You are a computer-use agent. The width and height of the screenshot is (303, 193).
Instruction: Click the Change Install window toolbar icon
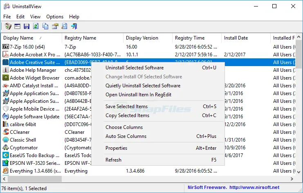[17, 26]
